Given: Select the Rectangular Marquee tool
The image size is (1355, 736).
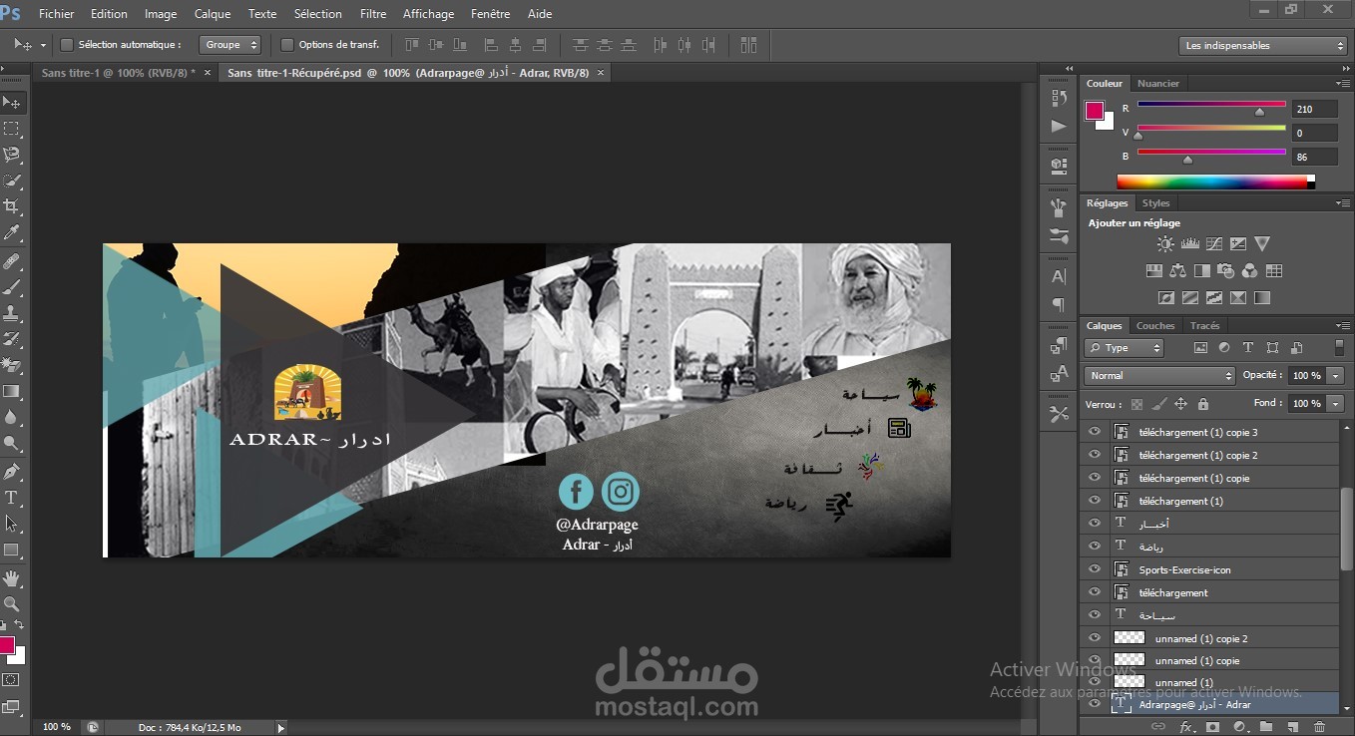Looking at the screenshot, I should pyautogui.click(x=12, y=129).
